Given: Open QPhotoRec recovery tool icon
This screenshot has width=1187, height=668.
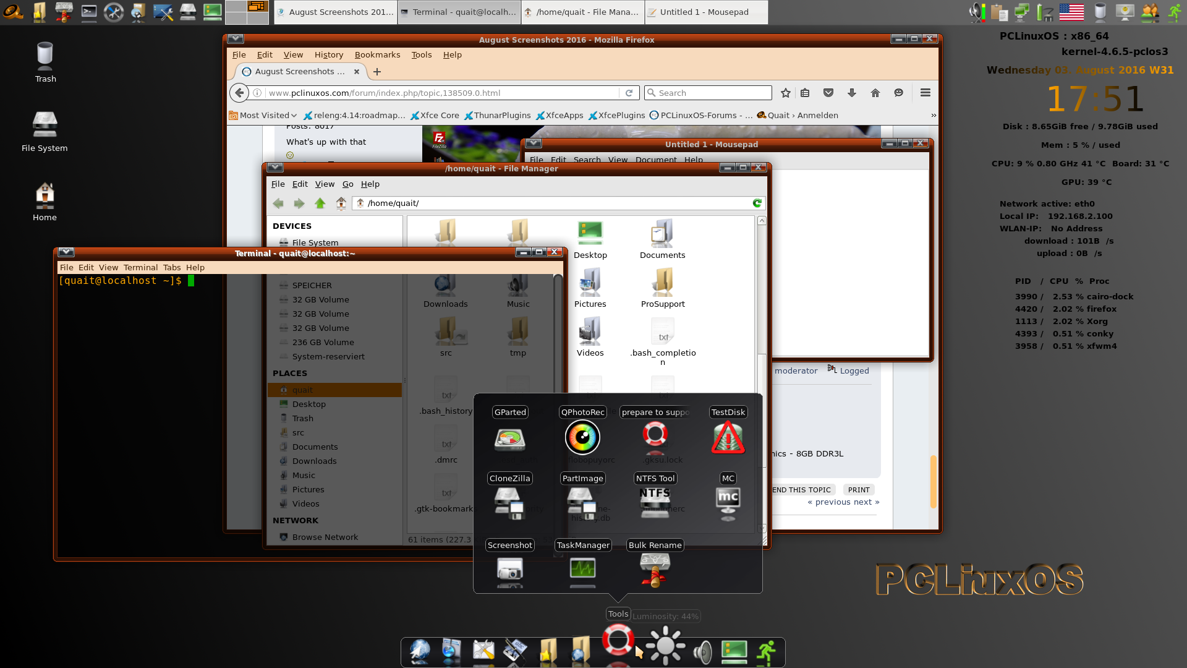Looking at the screenshot, I should tap(582, 437).
